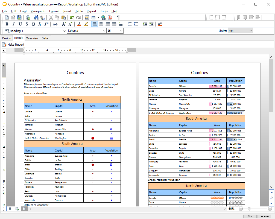
Task: Open the Units mm dropdown
Action: [x=251, y=31]
